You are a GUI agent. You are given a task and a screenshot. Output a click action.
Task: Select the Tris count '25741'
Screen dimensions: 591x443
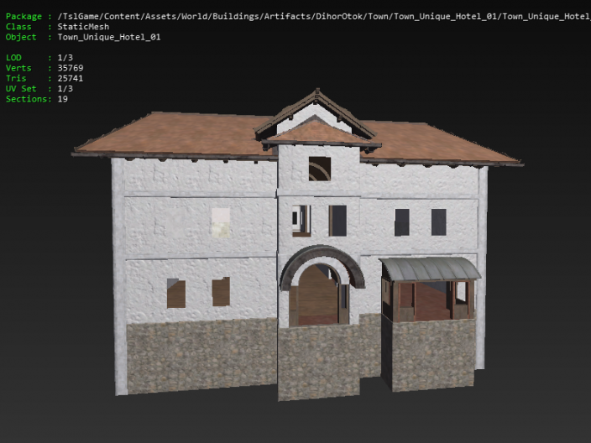(71, 78)
